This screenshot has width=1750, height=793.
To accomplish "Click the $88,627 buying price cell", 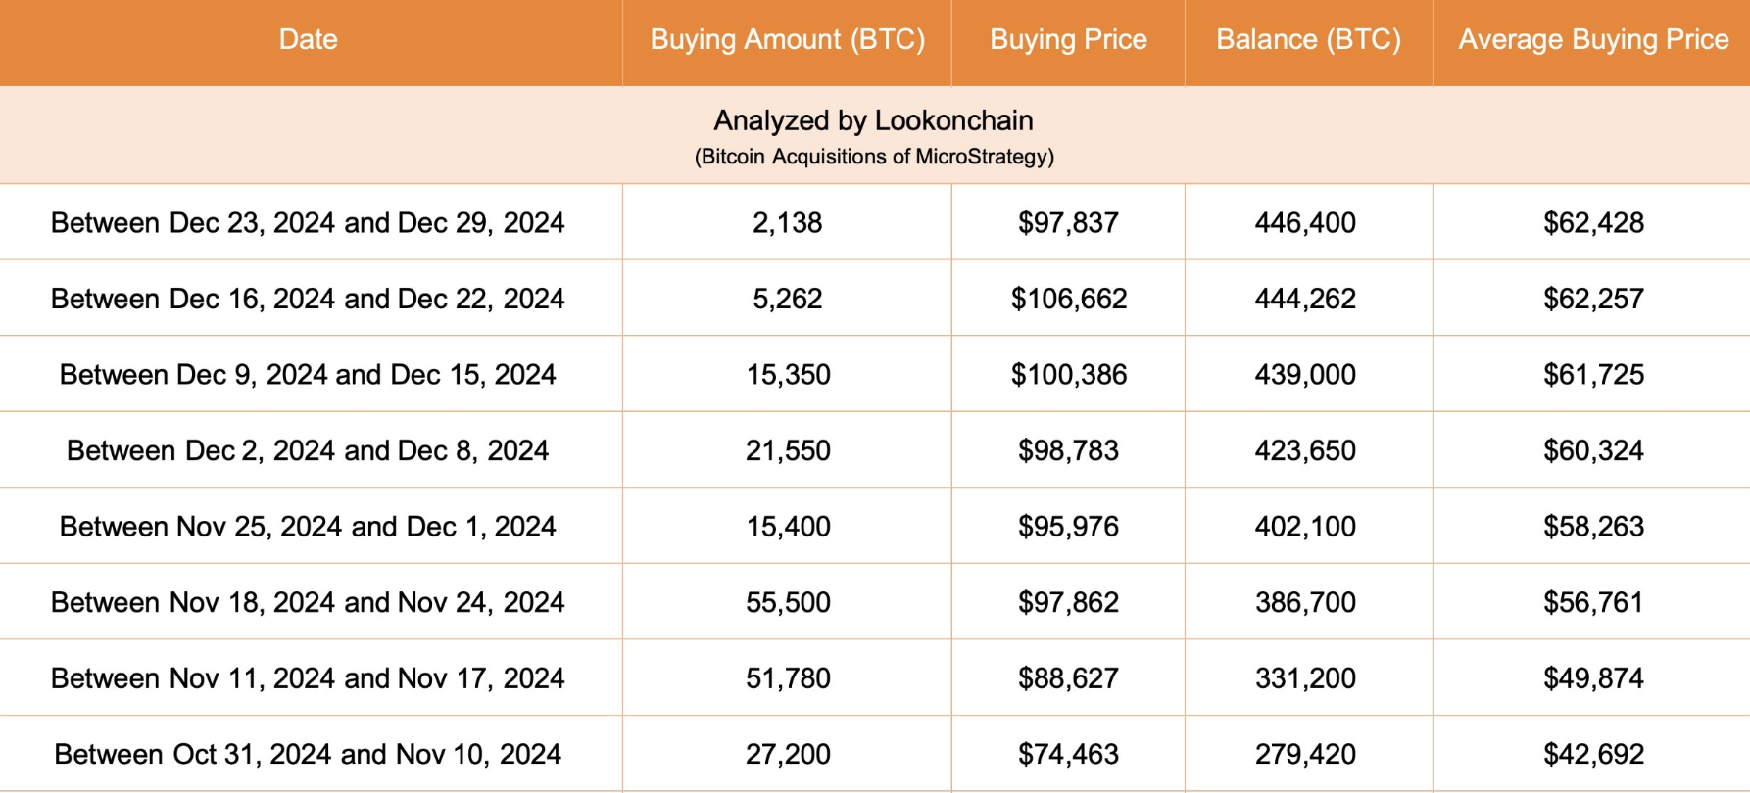I will tap(1068, 678).
